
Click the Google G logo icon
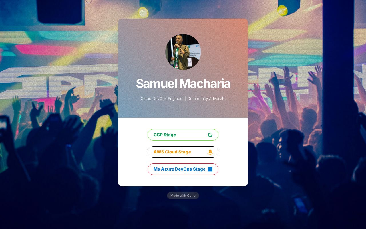(x=210, y=135)
